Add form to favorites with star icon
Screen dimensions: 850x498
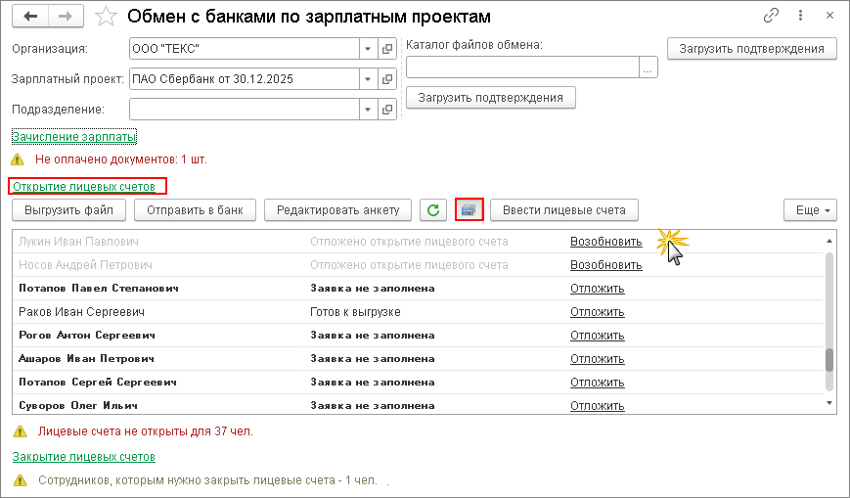108,17
